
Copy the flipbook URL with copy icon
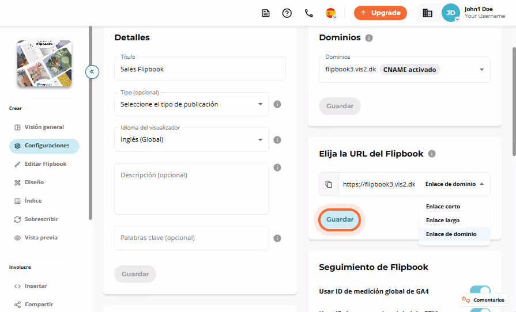coord(329,184)
